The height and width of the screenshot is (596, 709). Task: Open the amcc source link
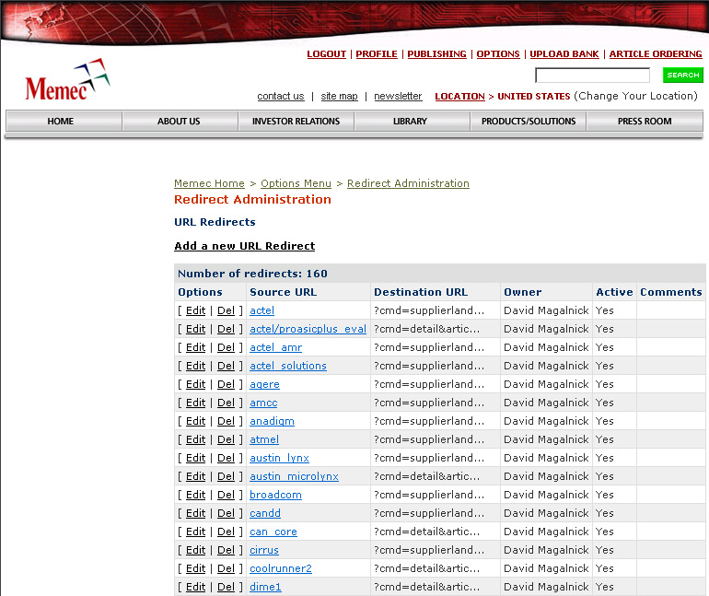pyautogui.click(x=263, y=403)
